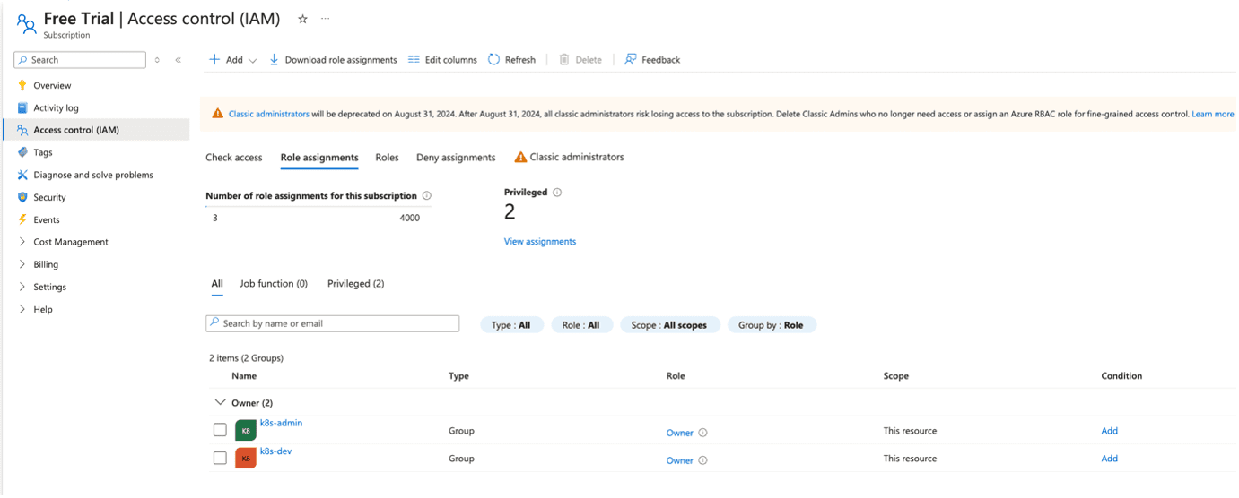Open the Group by : Role filter
This screenshot has width=1239, height=498.
tap(771, 325)
